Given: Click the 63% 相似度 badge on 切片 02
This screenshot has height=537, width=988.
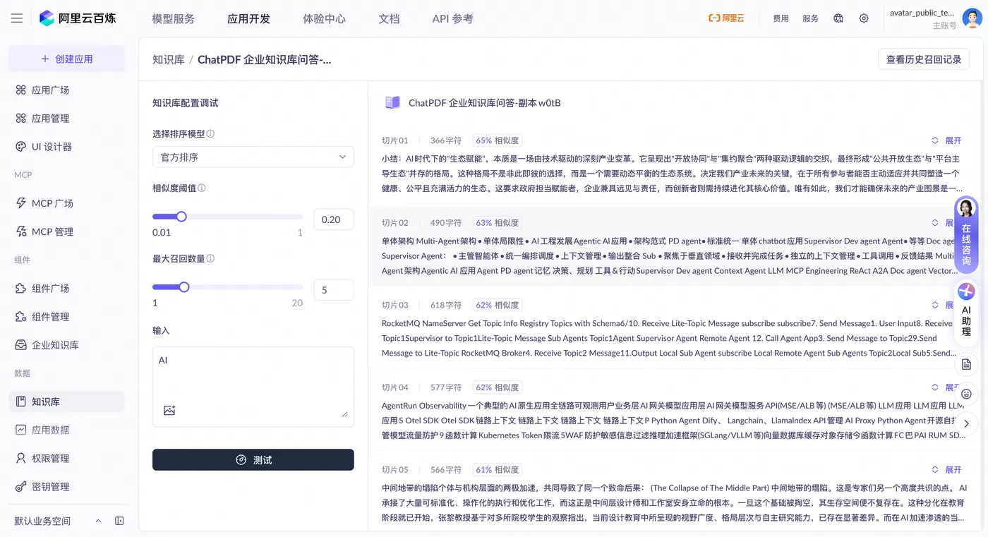Looking at the screenshot, I should point(496,223).
